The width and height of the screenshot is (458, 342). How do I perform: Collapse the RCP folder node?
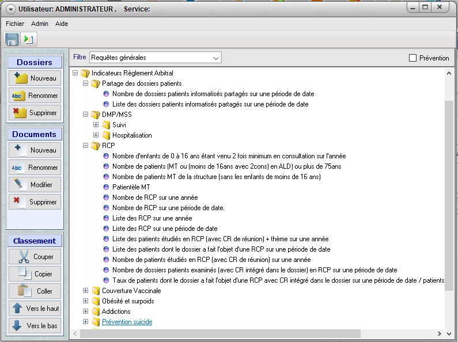click(x=86, y=146)
